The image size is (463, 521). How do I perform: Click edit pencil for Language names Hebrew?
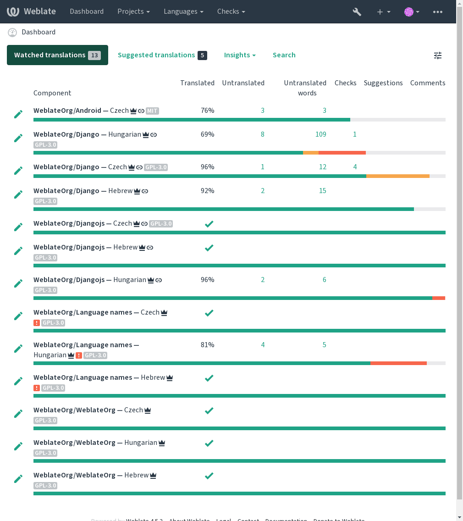point(18,382)
